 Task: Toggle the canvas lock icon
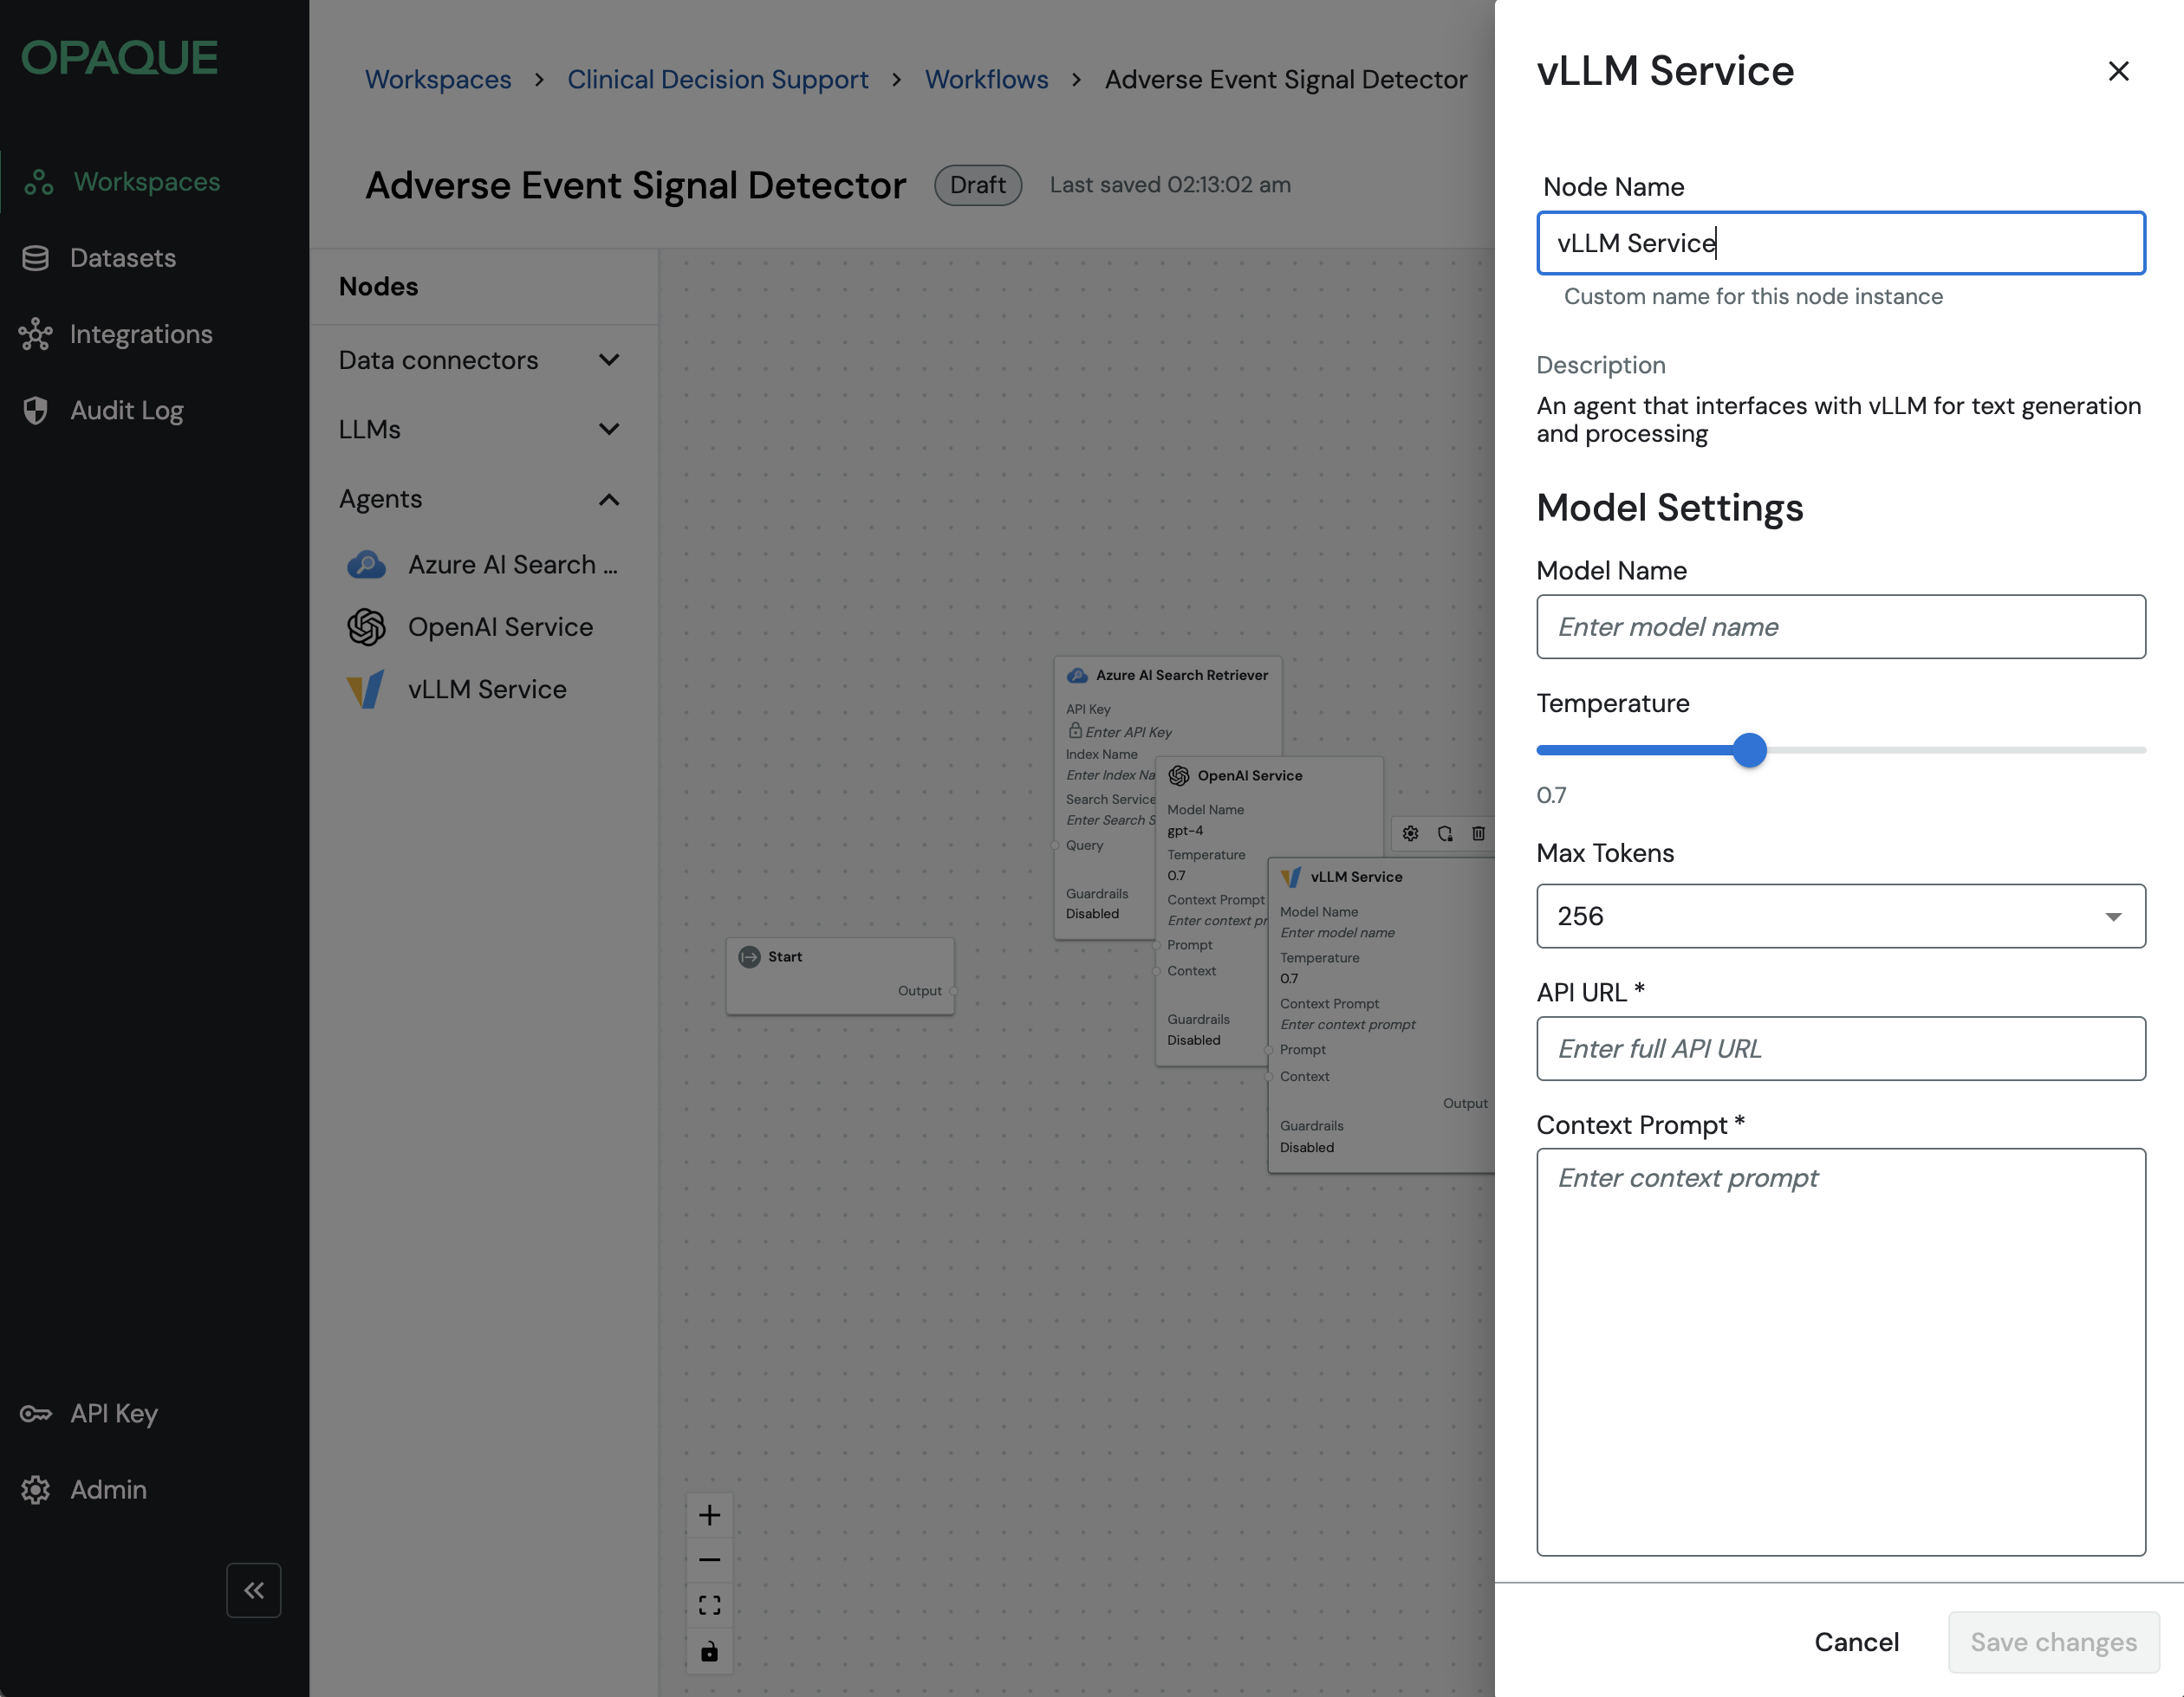coord(709,1651)
